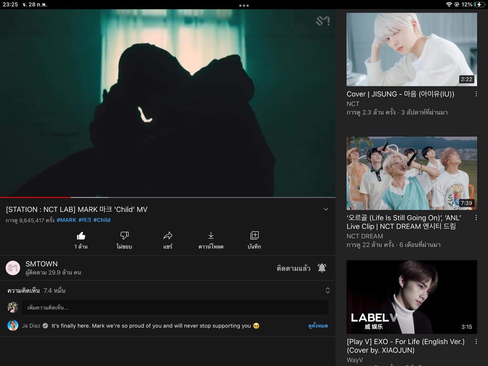This screenshot has height=366, width=488.
Task: Tap the video title 'Child' MV
Action: [x=76, y=209]
